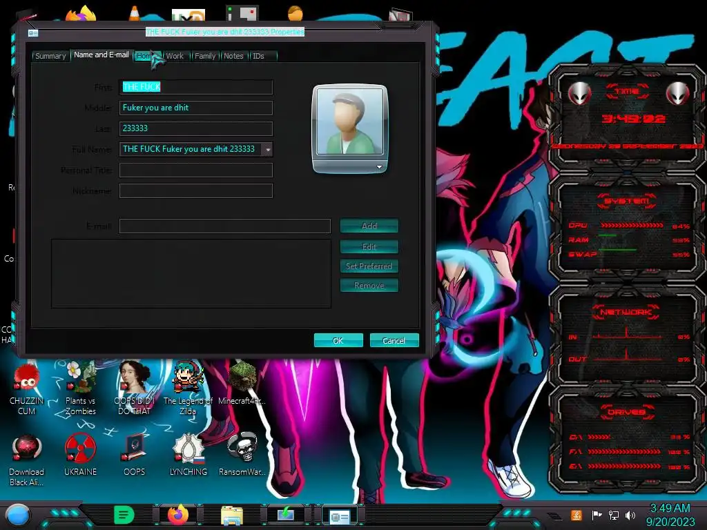Open File Explorer from the taskbar

point(232,516)
